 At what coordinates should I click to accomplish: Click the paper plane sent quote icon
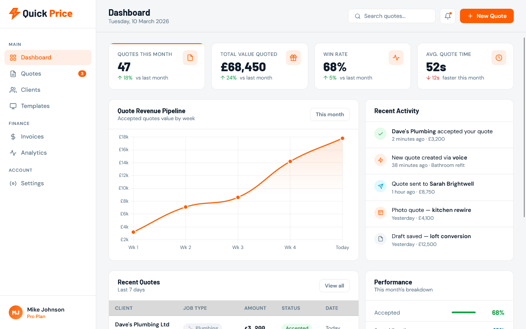click(380, 187)
